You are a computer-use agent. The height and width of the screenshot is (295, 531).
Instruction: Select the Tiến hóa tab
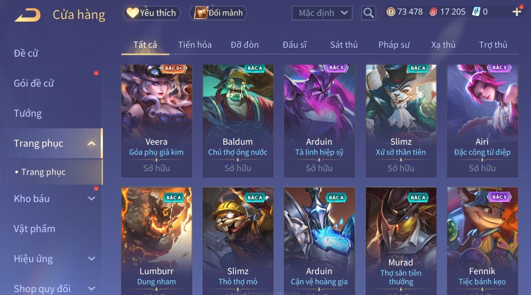(x=195, y=45)
